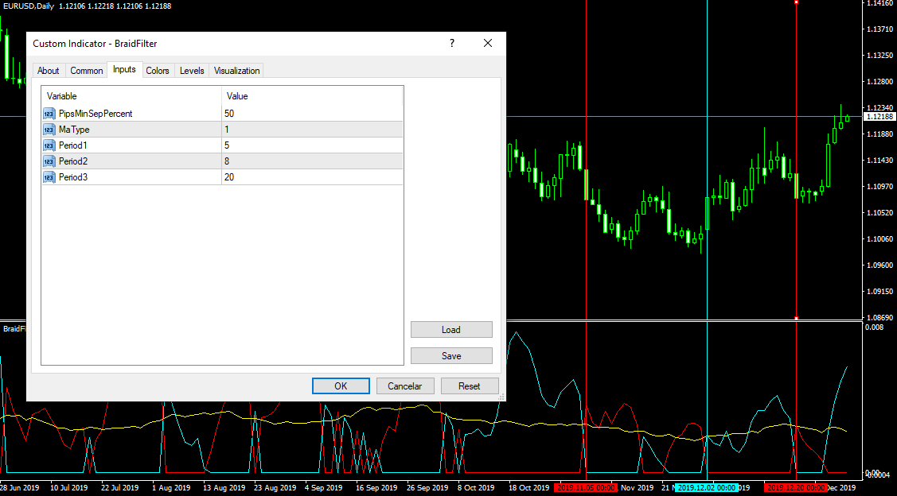This screenshot has height=496, width=897.
Task: Select the Inputs tab
Action: pos(124,69)
